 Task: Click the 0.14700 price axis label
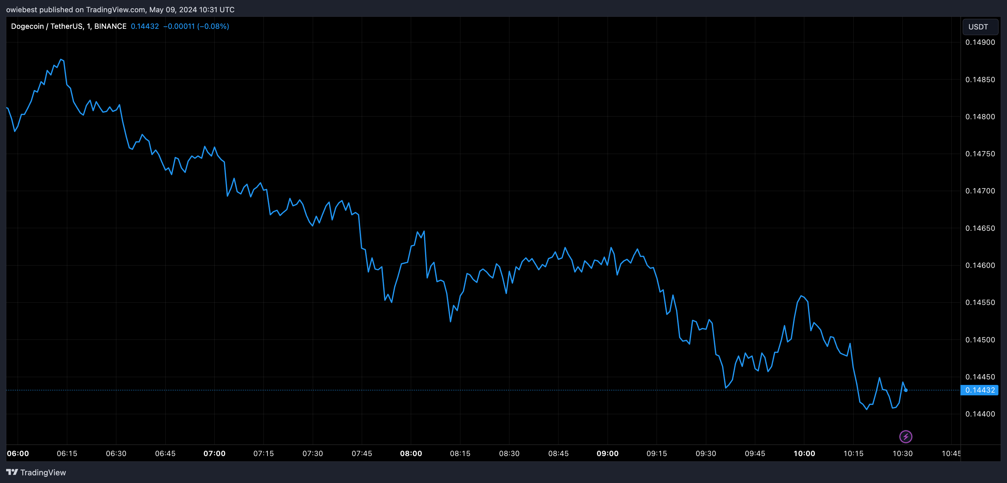tap(980, 191)
